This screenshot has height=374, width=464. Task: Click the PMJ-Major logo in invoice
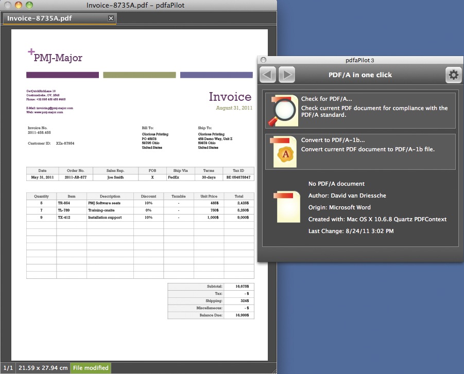click(55, 56)
